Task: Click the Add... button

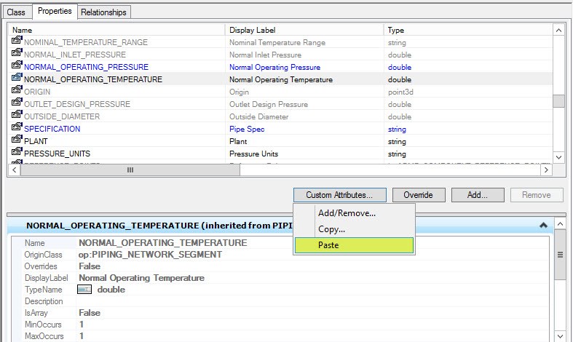Action: coord(478,195)
